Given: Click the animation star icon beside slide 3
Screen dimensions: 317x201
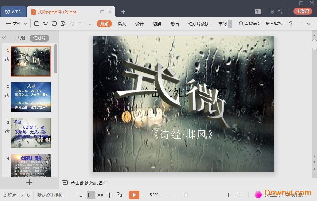Looking at the screenshot, I should [x=7, y=131].
